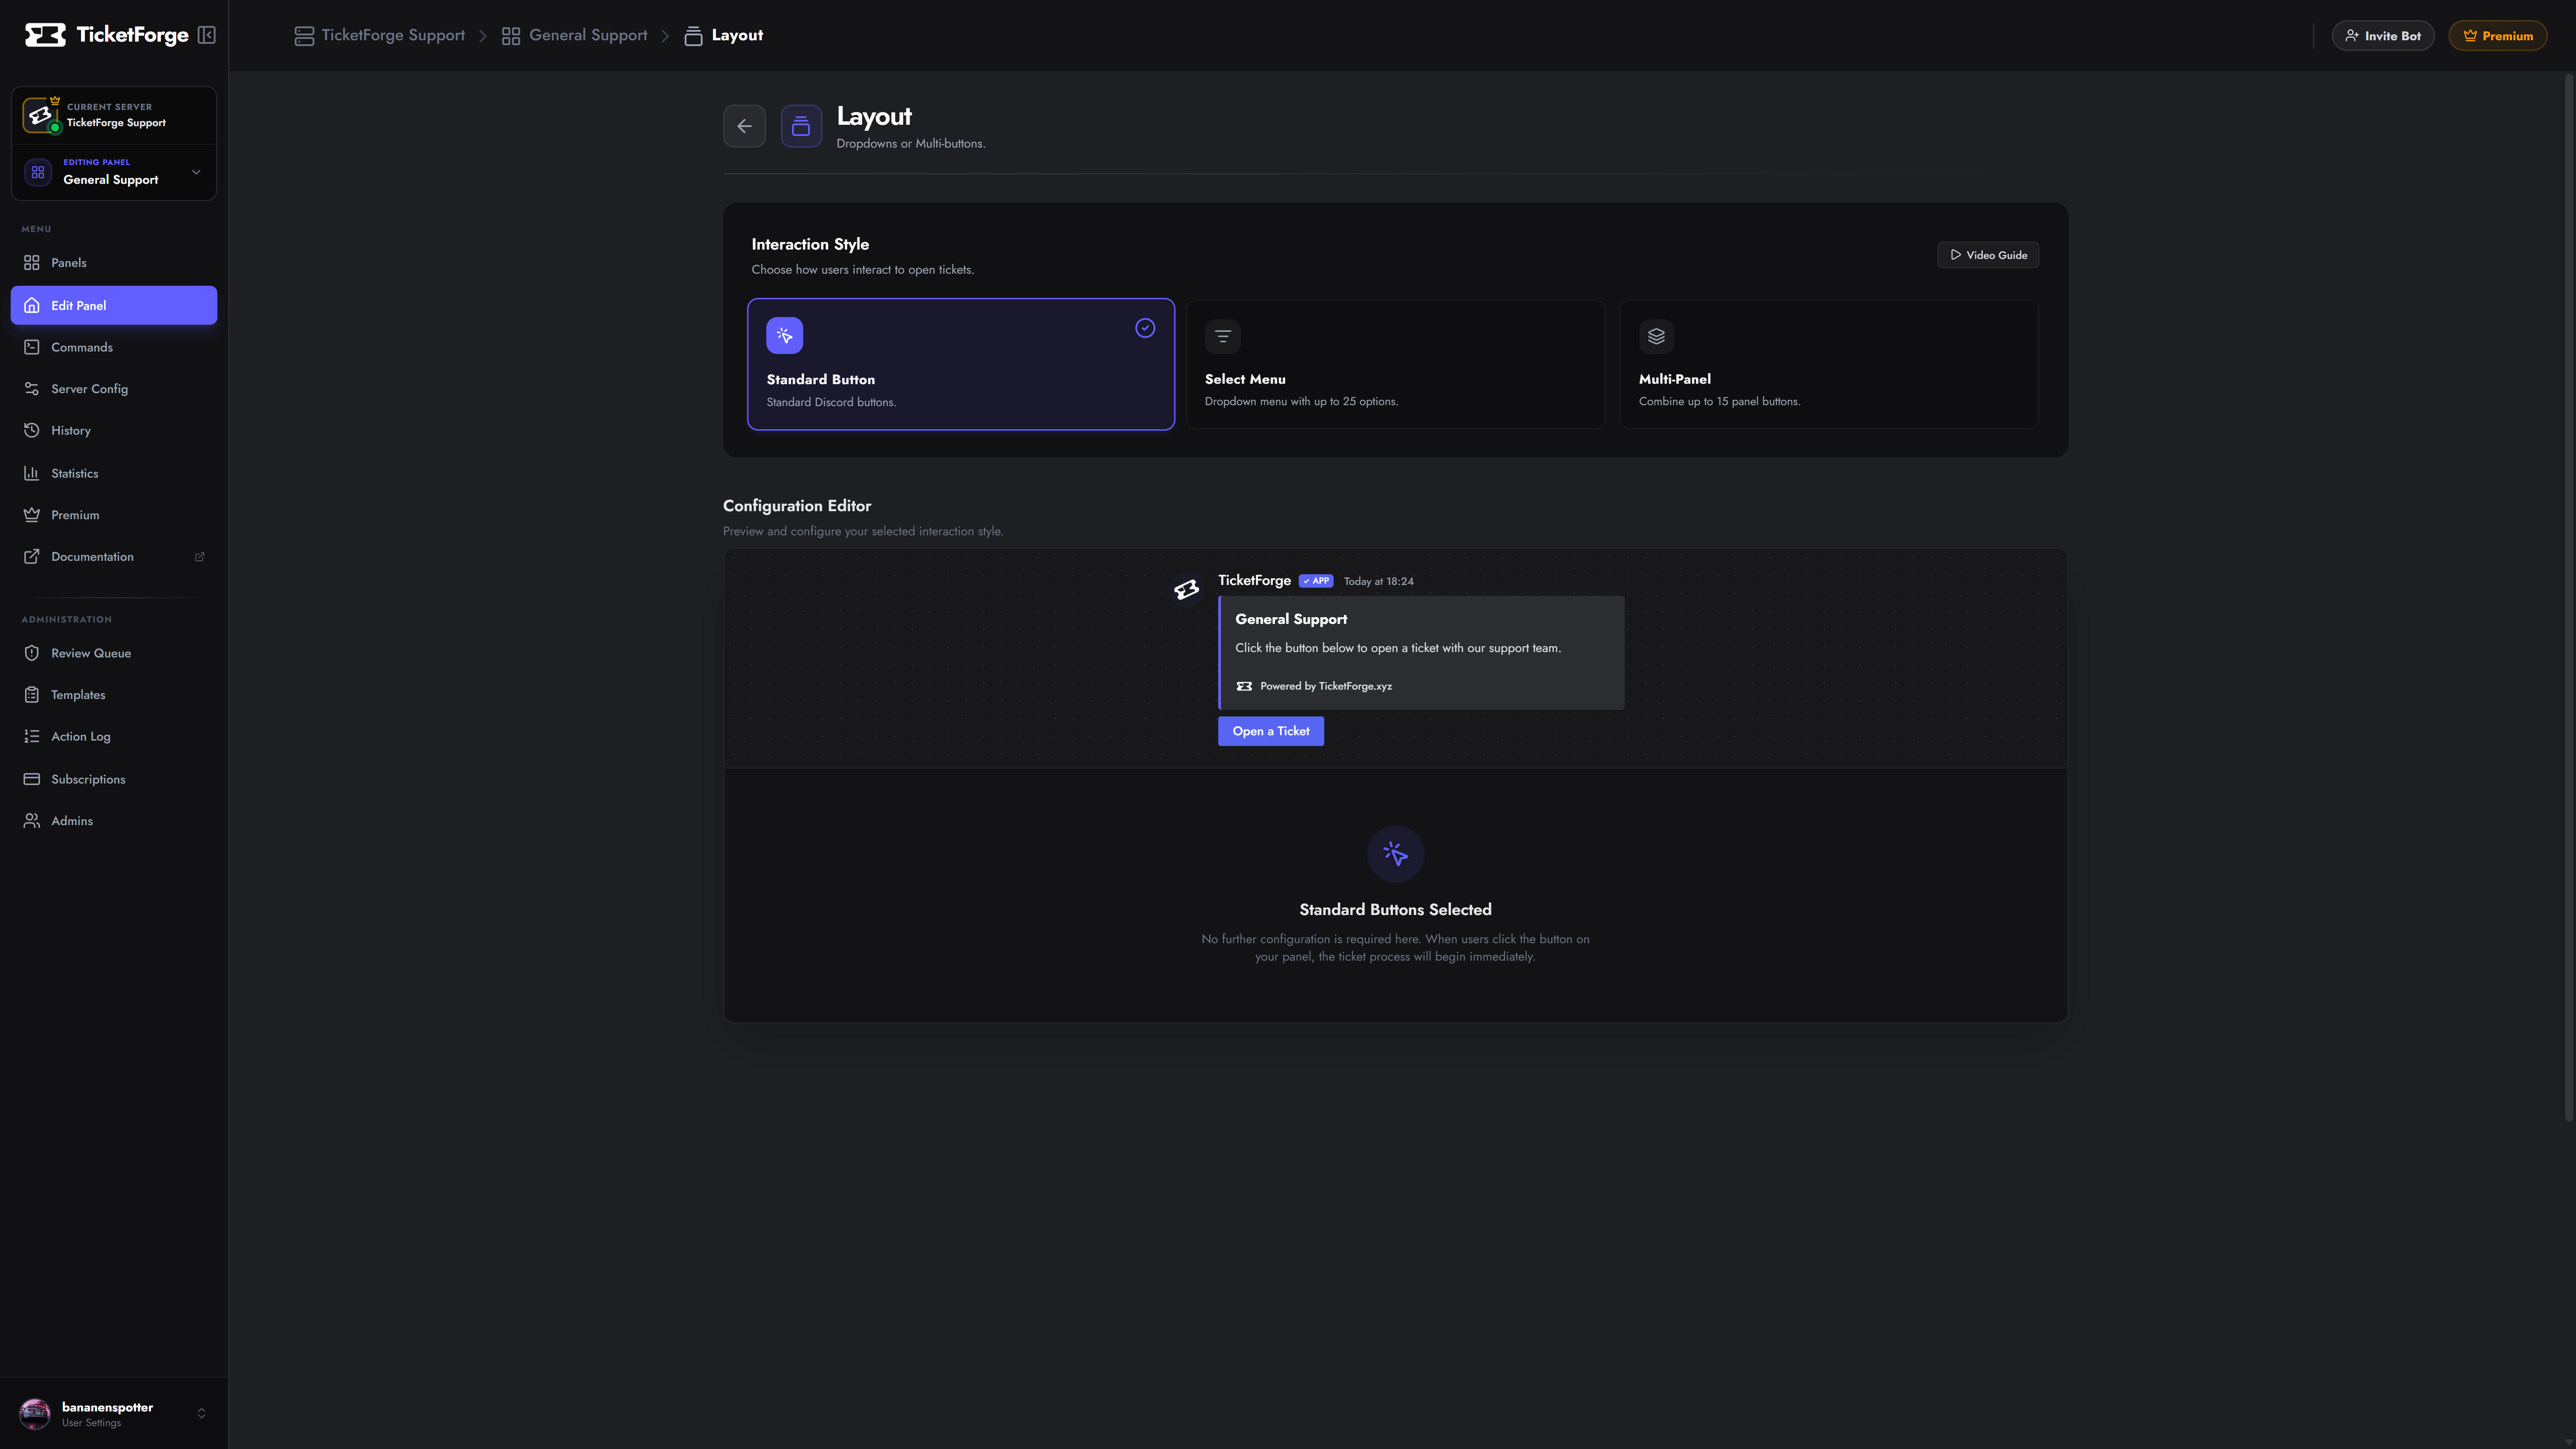The width and height of the screenshot is (2576, 1449).
Task: Click the Layout breadcrumb item
Action: coord(724,35)
